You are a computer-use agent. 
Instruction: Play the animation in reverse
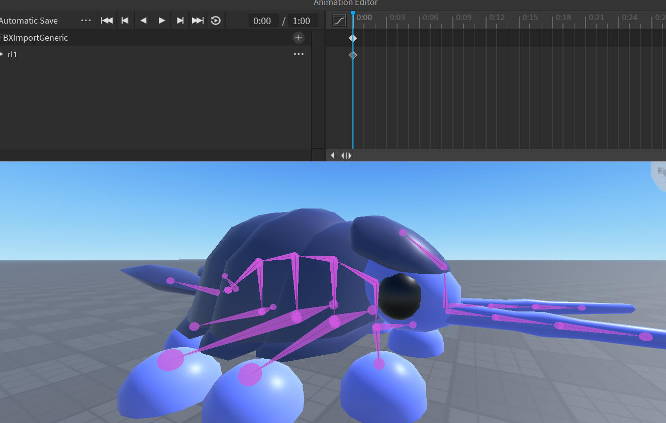(x=143, y=21)
